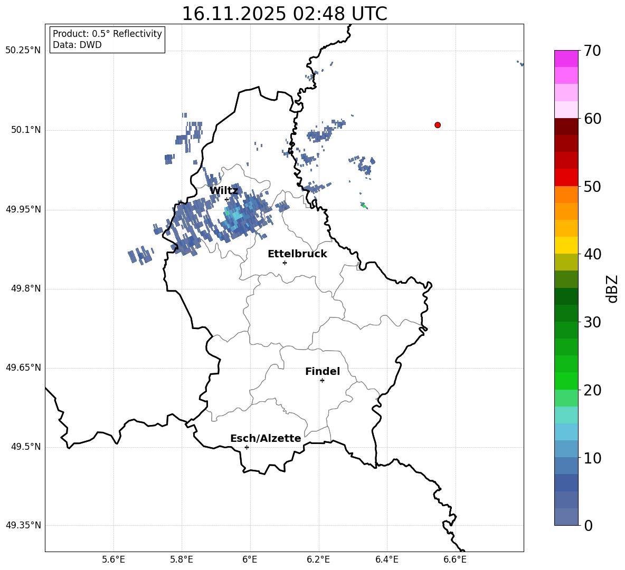This screenshot has height=570, width=625.
Task: Click the colorbar tick label 10
Action: click(x=592, y=458)
